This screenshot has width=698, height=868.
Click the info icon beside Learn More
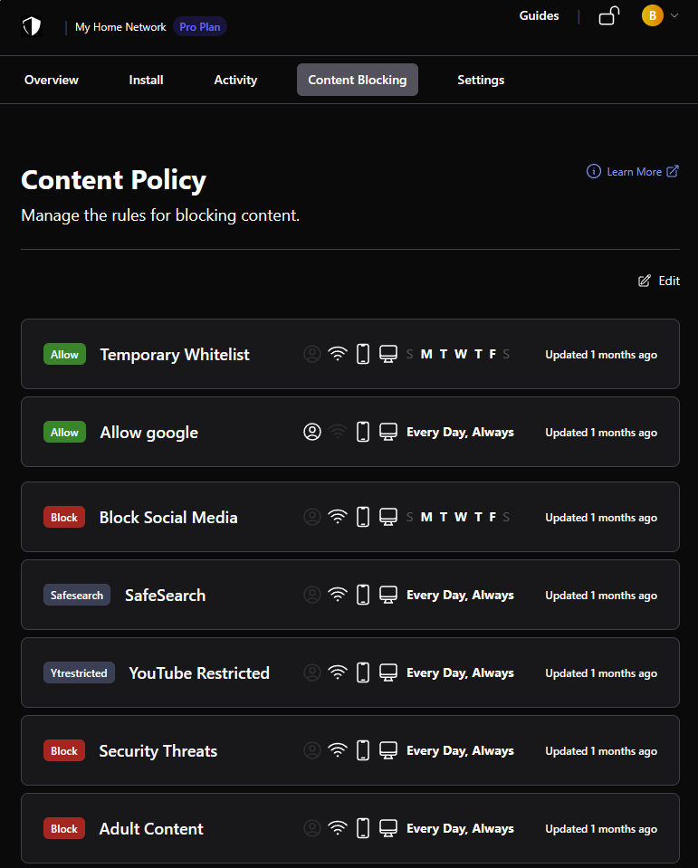tap(593, 172)
